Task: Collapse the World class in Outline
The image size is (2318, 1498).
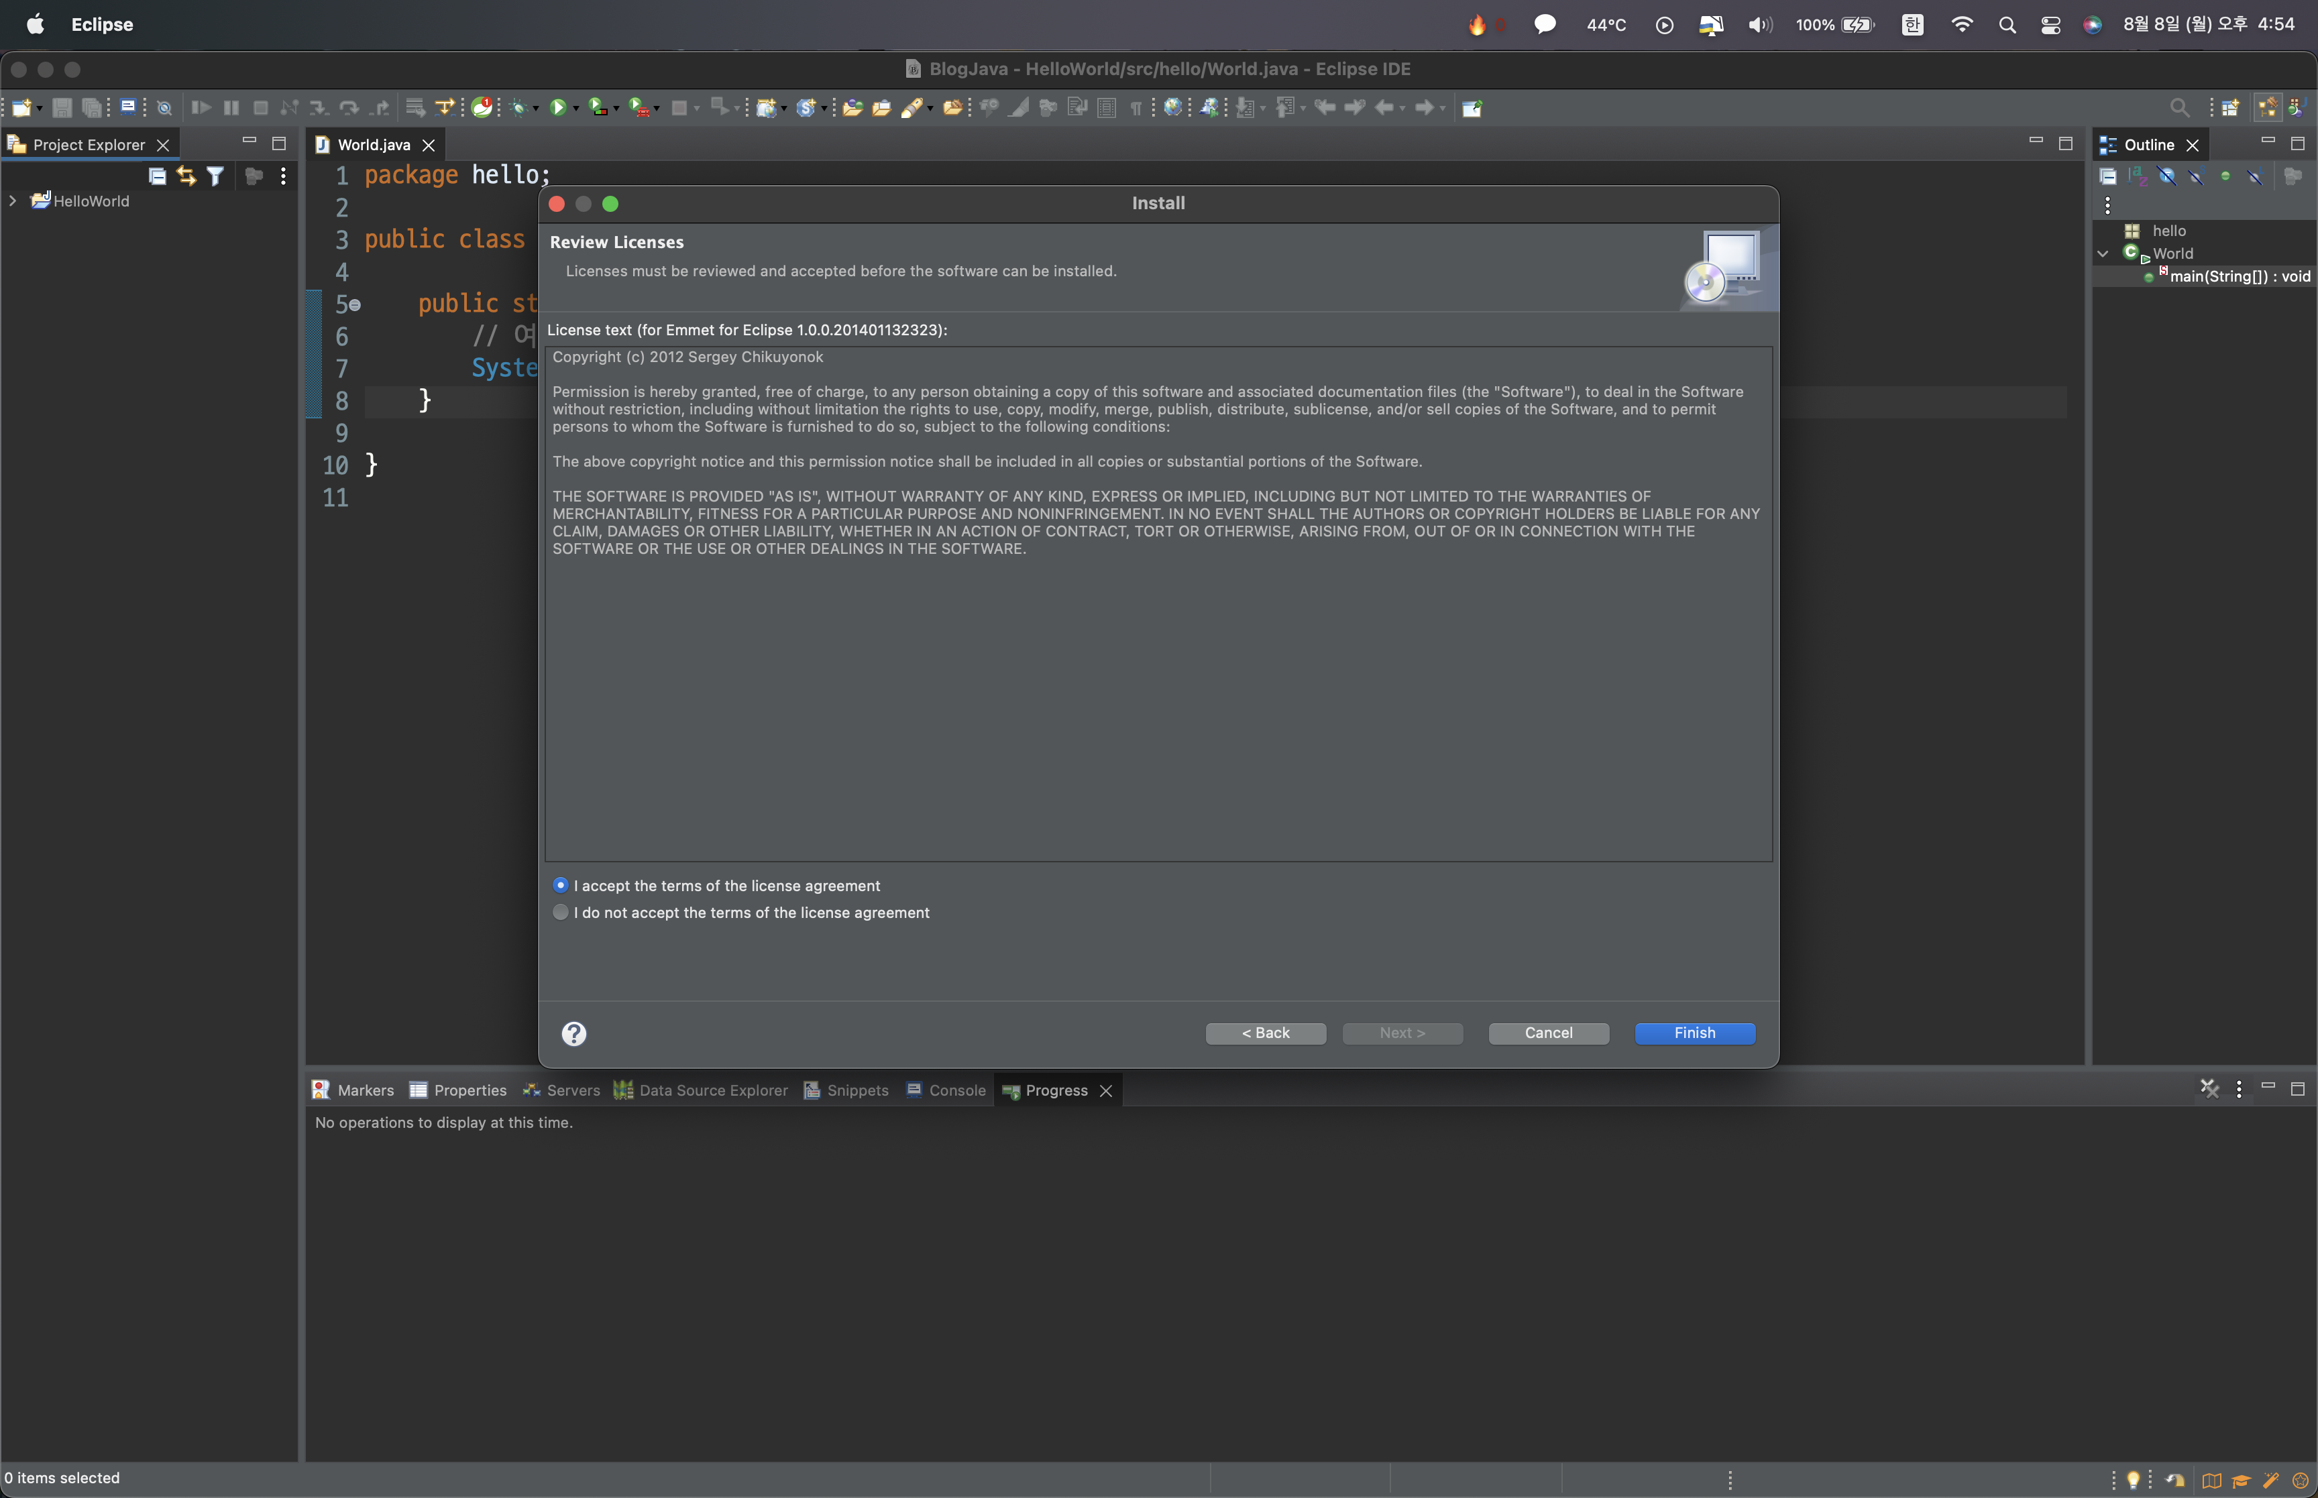Action: (2102, 254)
